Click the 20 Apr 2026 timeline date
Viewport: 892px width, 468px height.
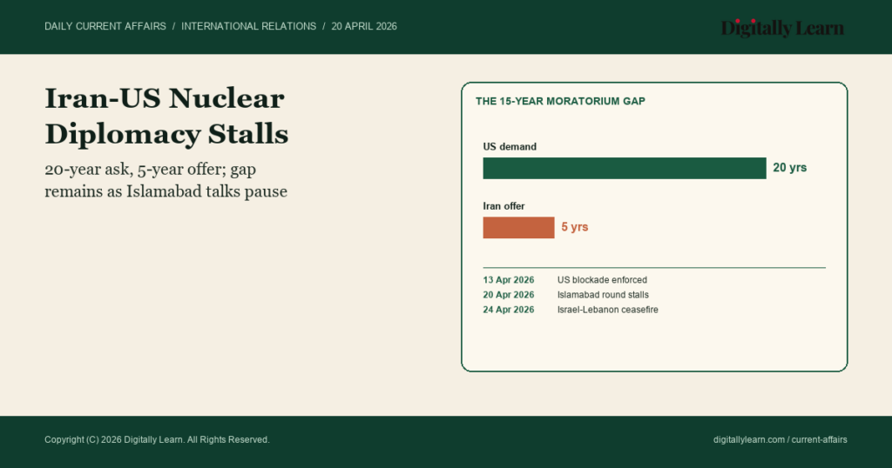click(x=509, y=295)
